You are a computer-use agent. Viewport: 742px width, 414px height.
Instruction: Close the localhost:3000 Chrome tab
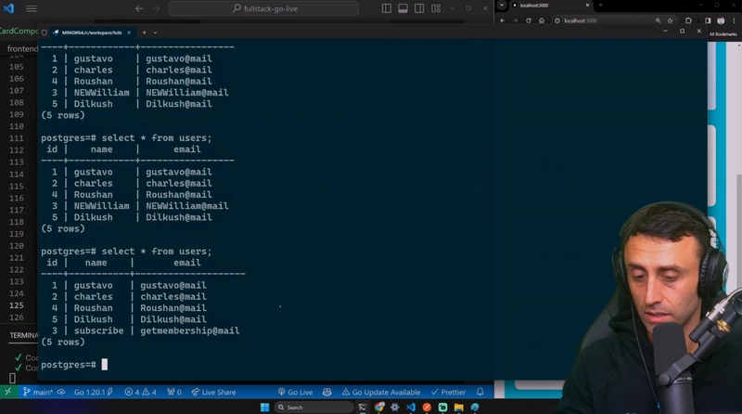point(587,6)
